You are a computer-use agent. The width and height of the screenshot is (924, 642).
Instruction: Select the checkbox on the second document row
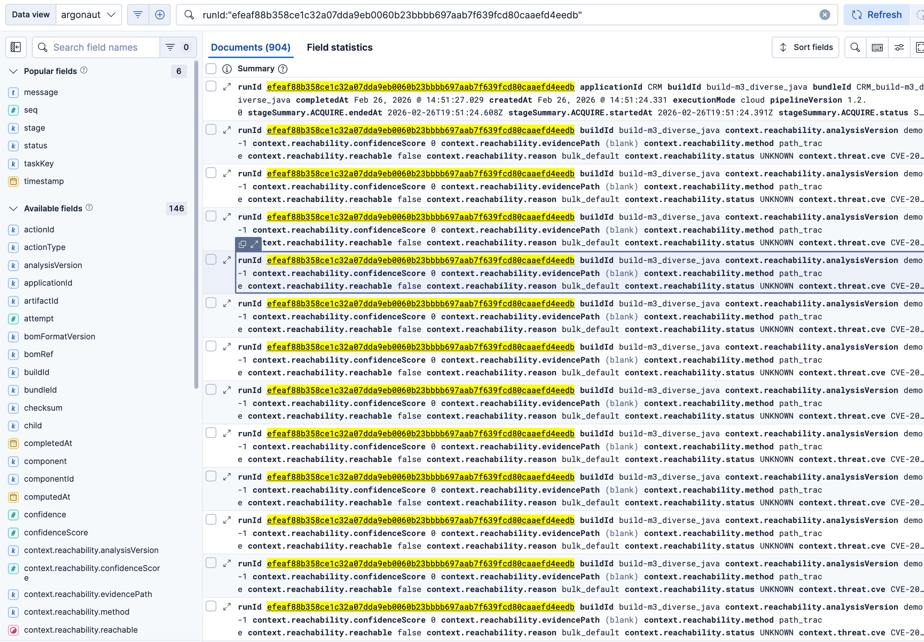tap(211, 130)
